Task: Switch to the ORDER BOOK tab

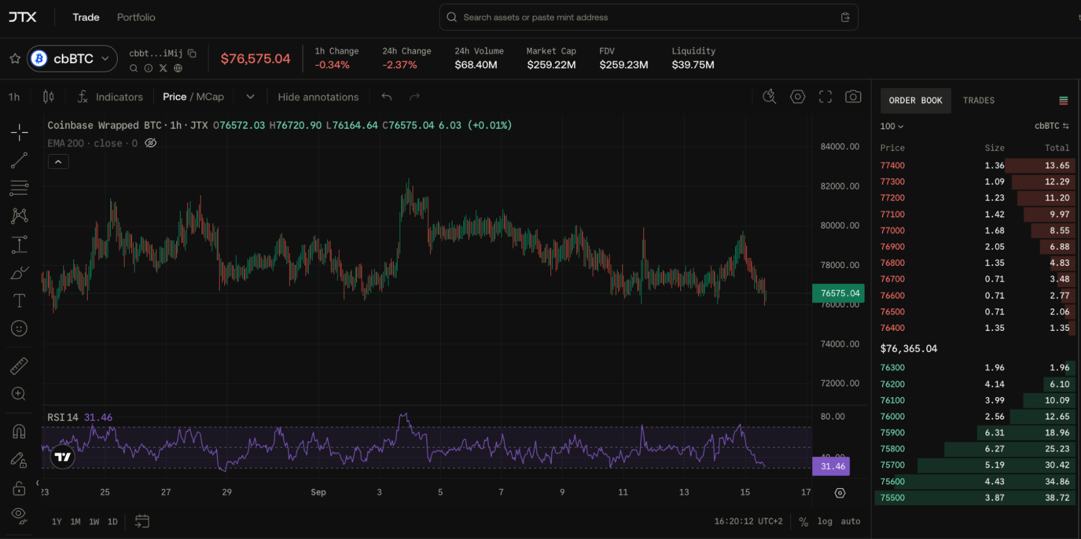Action: point(916,101)
